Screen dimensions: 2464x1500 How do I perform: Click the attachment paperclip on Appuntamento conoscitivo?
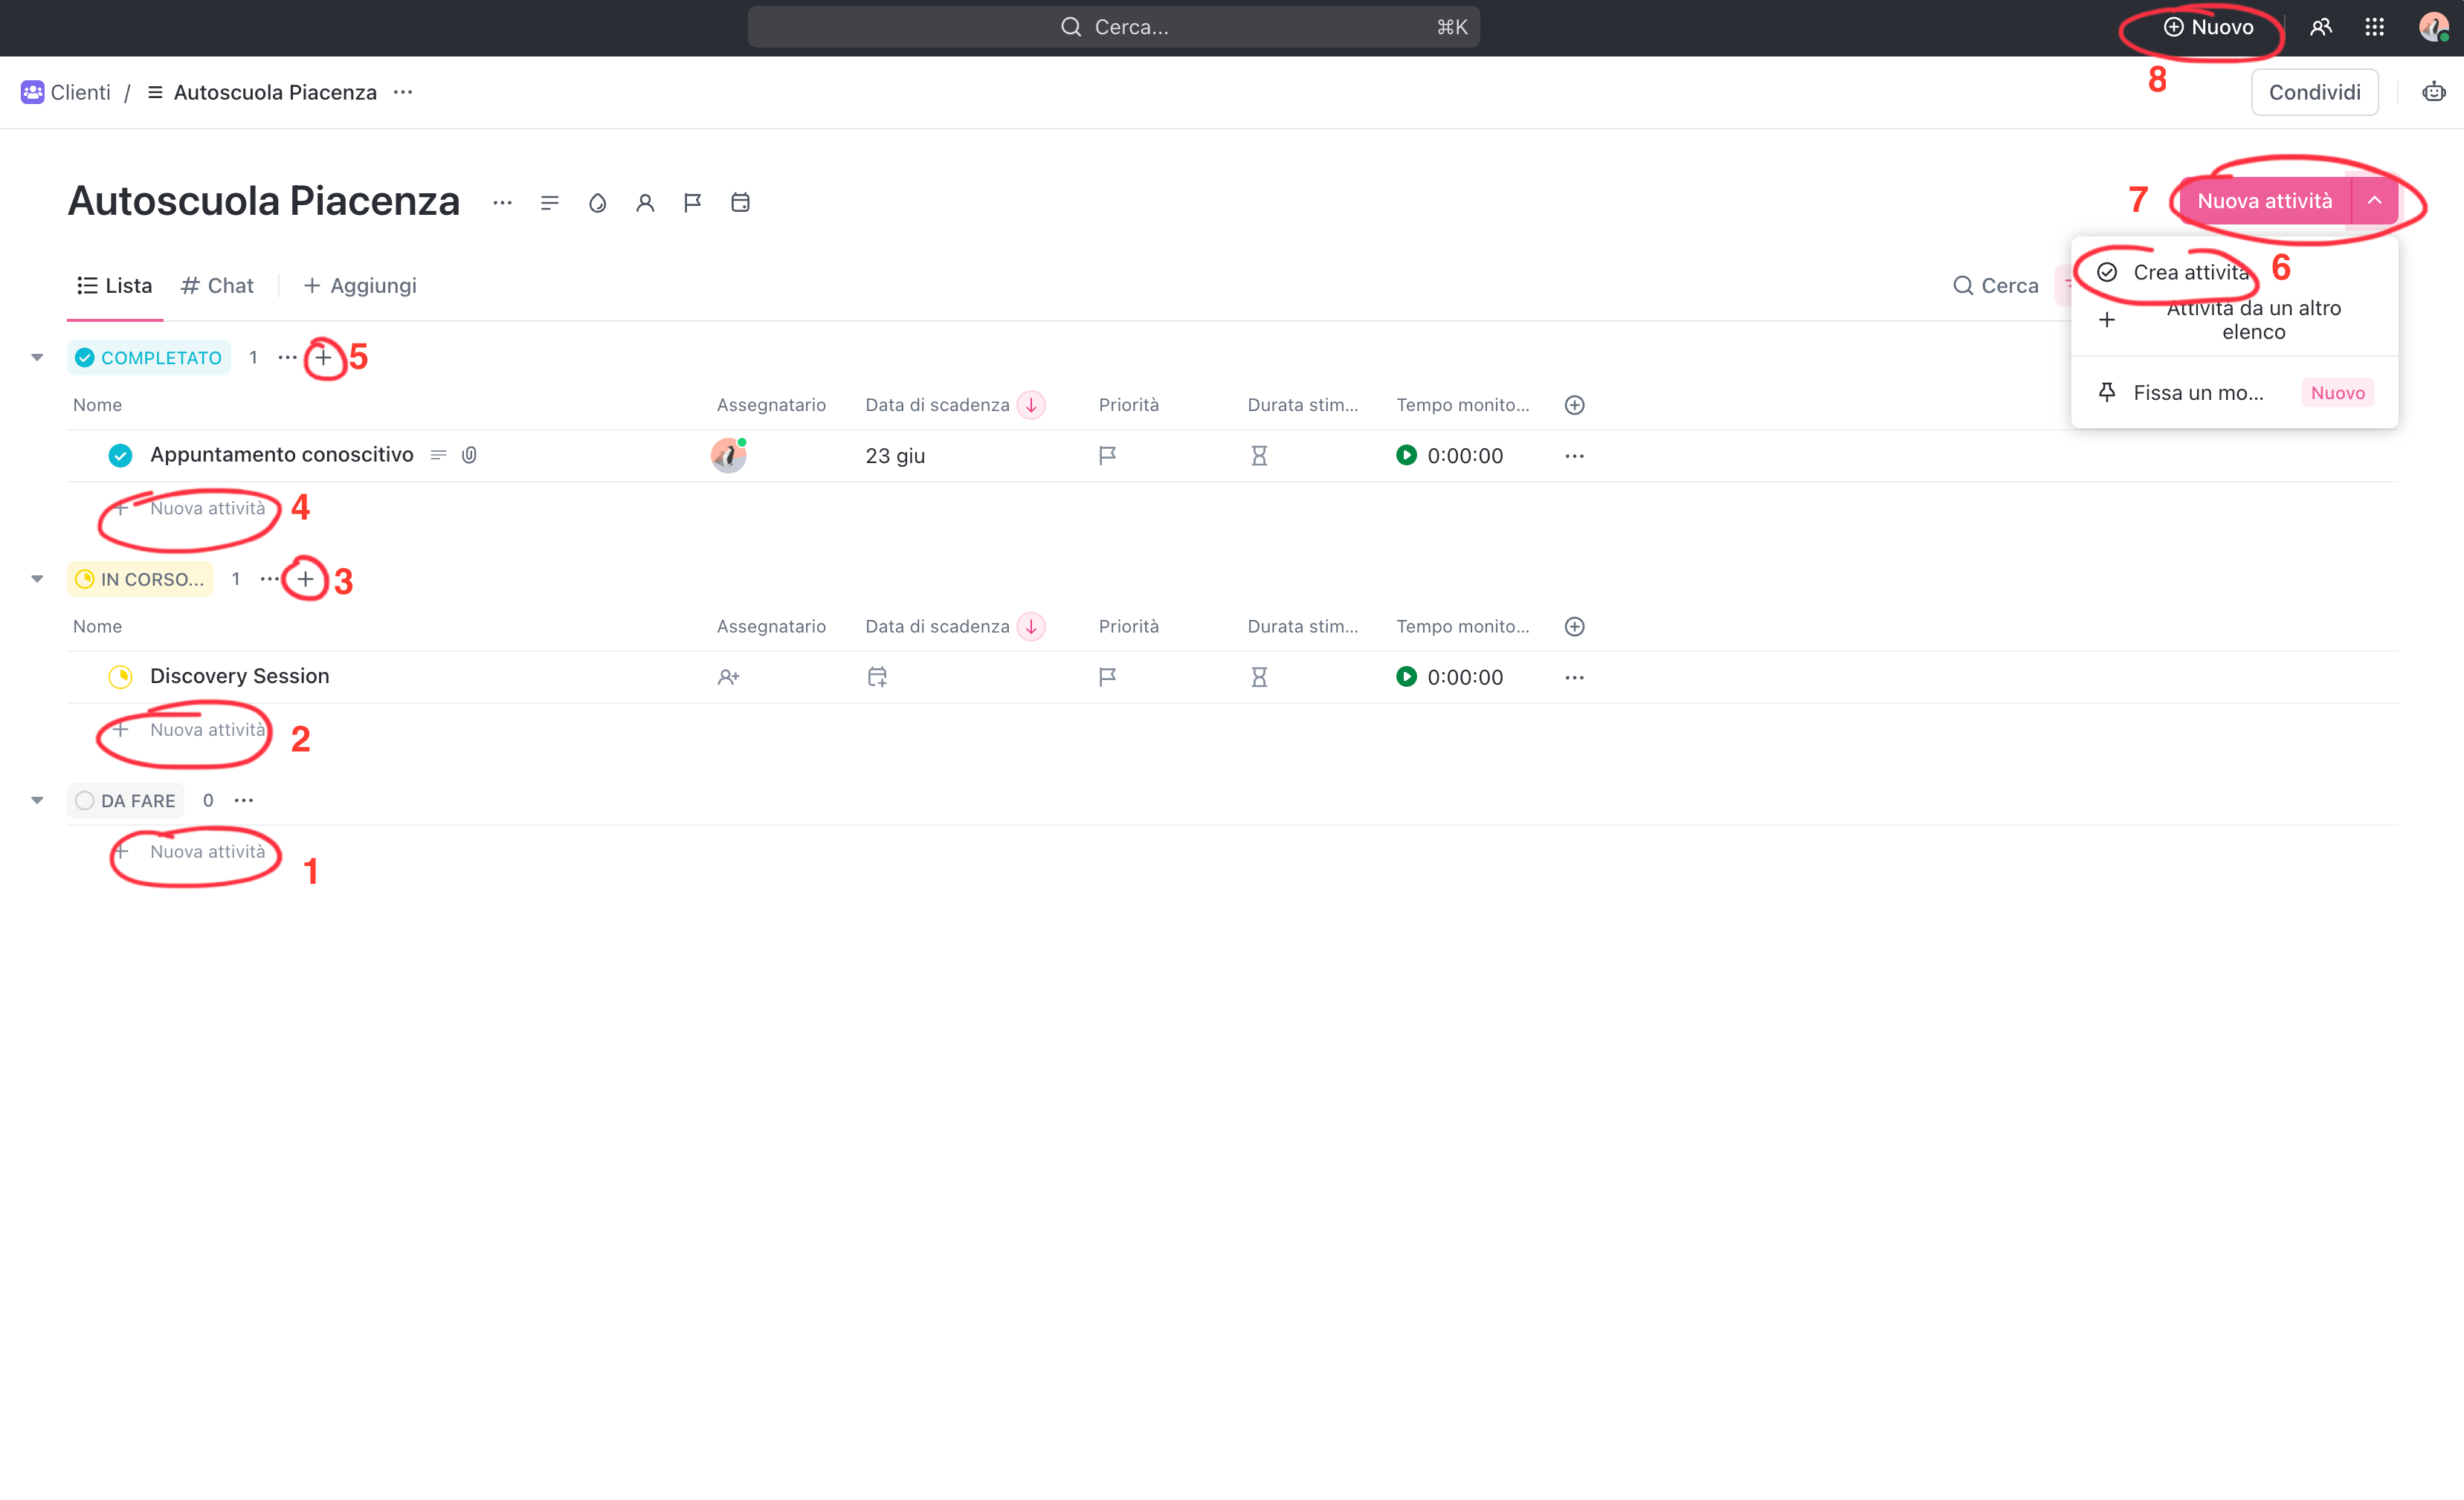click(469, 455)
